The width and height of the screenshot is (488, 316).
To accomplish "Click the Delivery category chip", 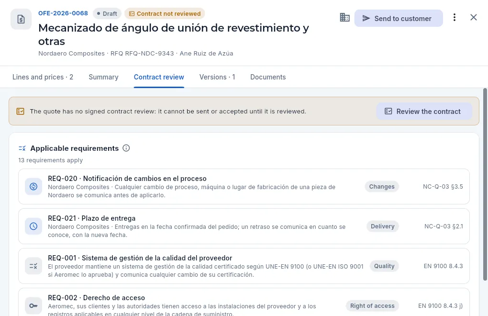I will tap(382, 226).
